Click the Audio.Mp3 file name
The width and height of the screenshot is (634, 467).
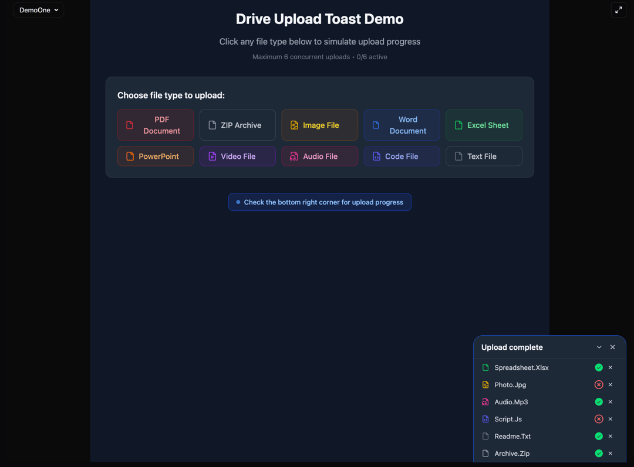511,402
